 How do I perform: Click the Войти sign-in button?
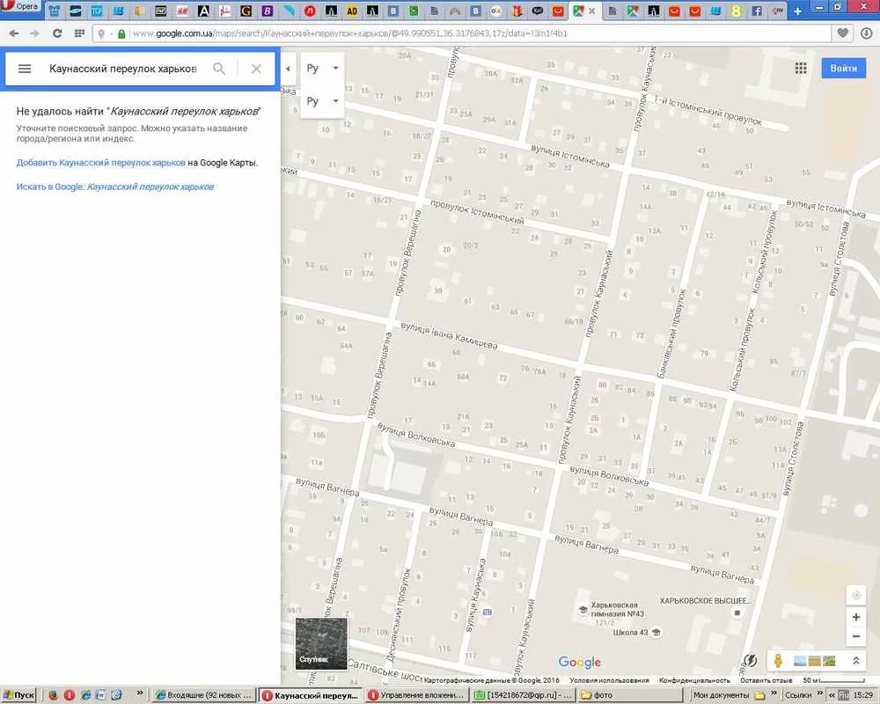click(x=843, y=69)
